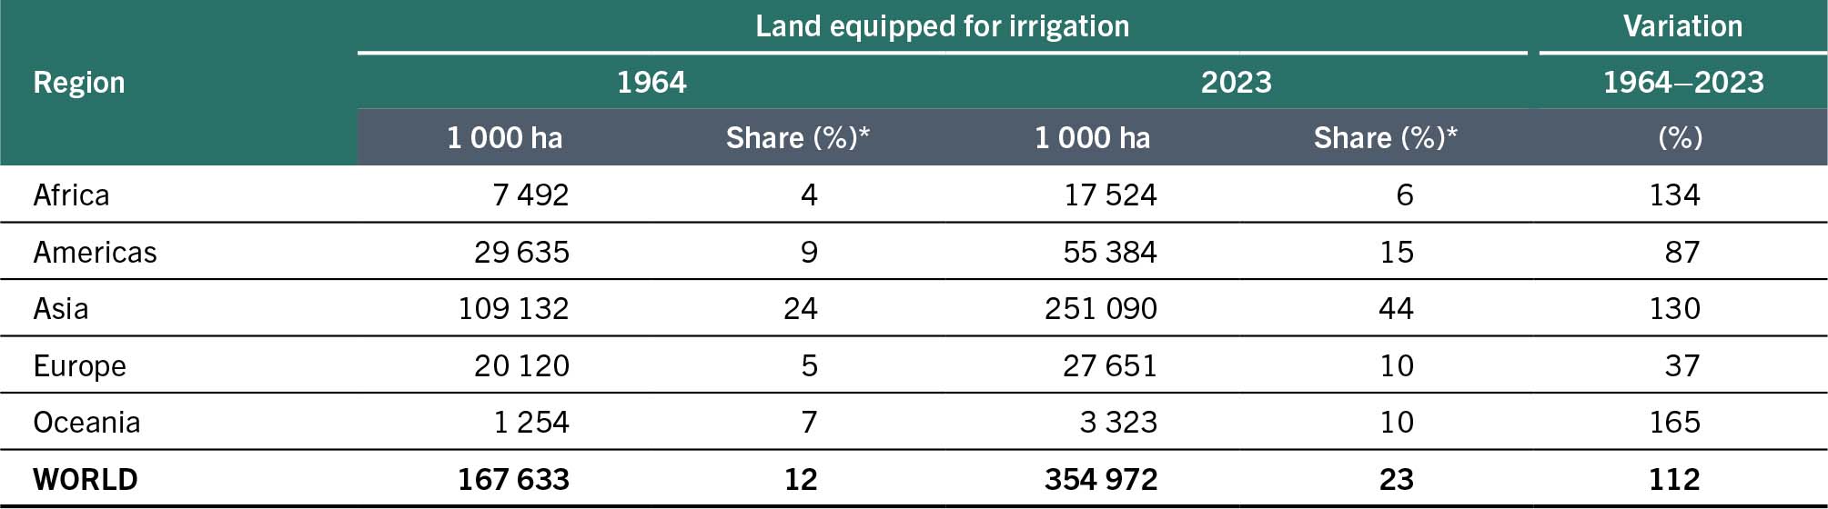Select the world total 354 972

[x=1101, y=480]
